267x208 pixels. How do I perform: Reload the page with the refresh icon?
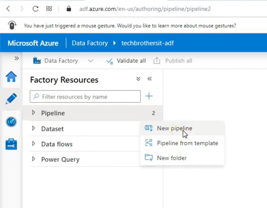(x=35, y=8)
